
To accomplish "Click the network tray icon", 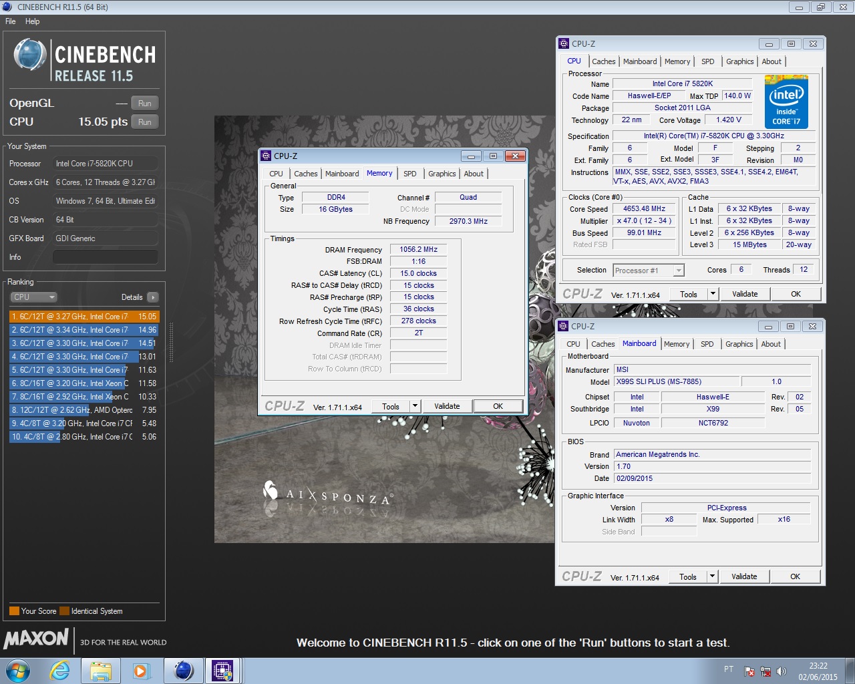I will coord(765,671).
